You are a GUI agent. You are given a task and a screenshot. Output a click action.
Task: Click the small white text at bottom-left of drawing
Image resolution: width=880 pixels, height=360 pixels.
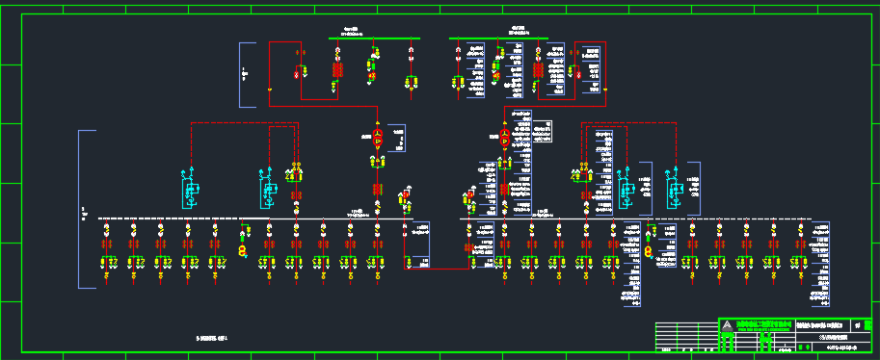tap(212, 338)
